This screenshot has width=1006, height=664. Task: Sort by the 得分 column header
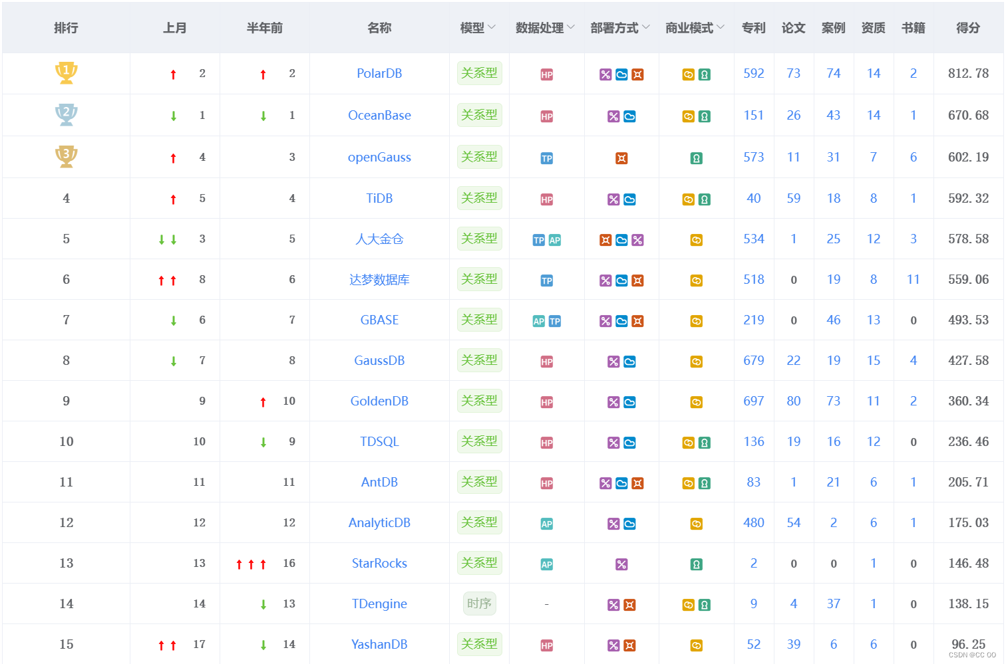click(x=968, y=28)
